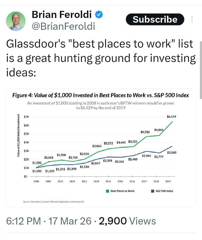
Task: Click the 2008 year on the x-axis
Action: pos(36,181)
